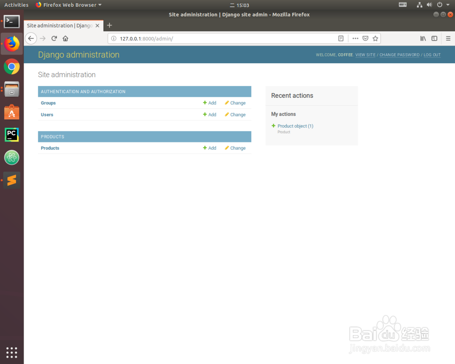455x364 pixels.
Task: Open the Products model link
Action: coord(50,148)
